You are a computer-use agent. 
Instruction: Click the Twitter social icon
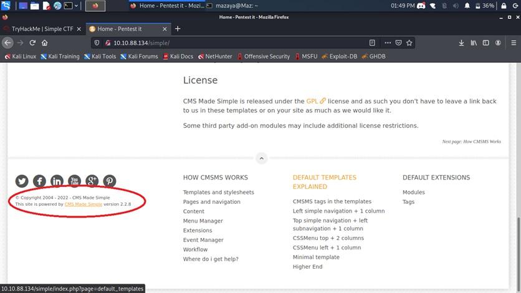(22, 181)
